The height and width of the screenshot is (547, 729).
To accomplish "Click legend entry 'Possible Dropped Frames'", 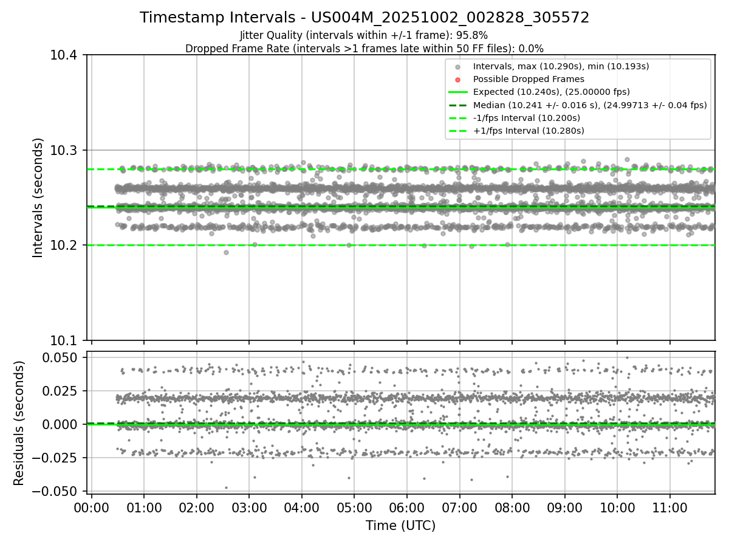I will [x=529, y=79].
